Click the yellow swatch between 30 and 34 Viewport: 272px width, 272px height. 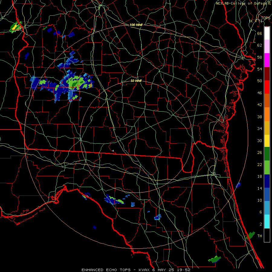point(267,141)
